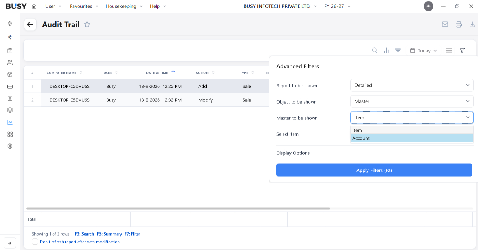Click the email envelope icon

click(x=445, y=24)
